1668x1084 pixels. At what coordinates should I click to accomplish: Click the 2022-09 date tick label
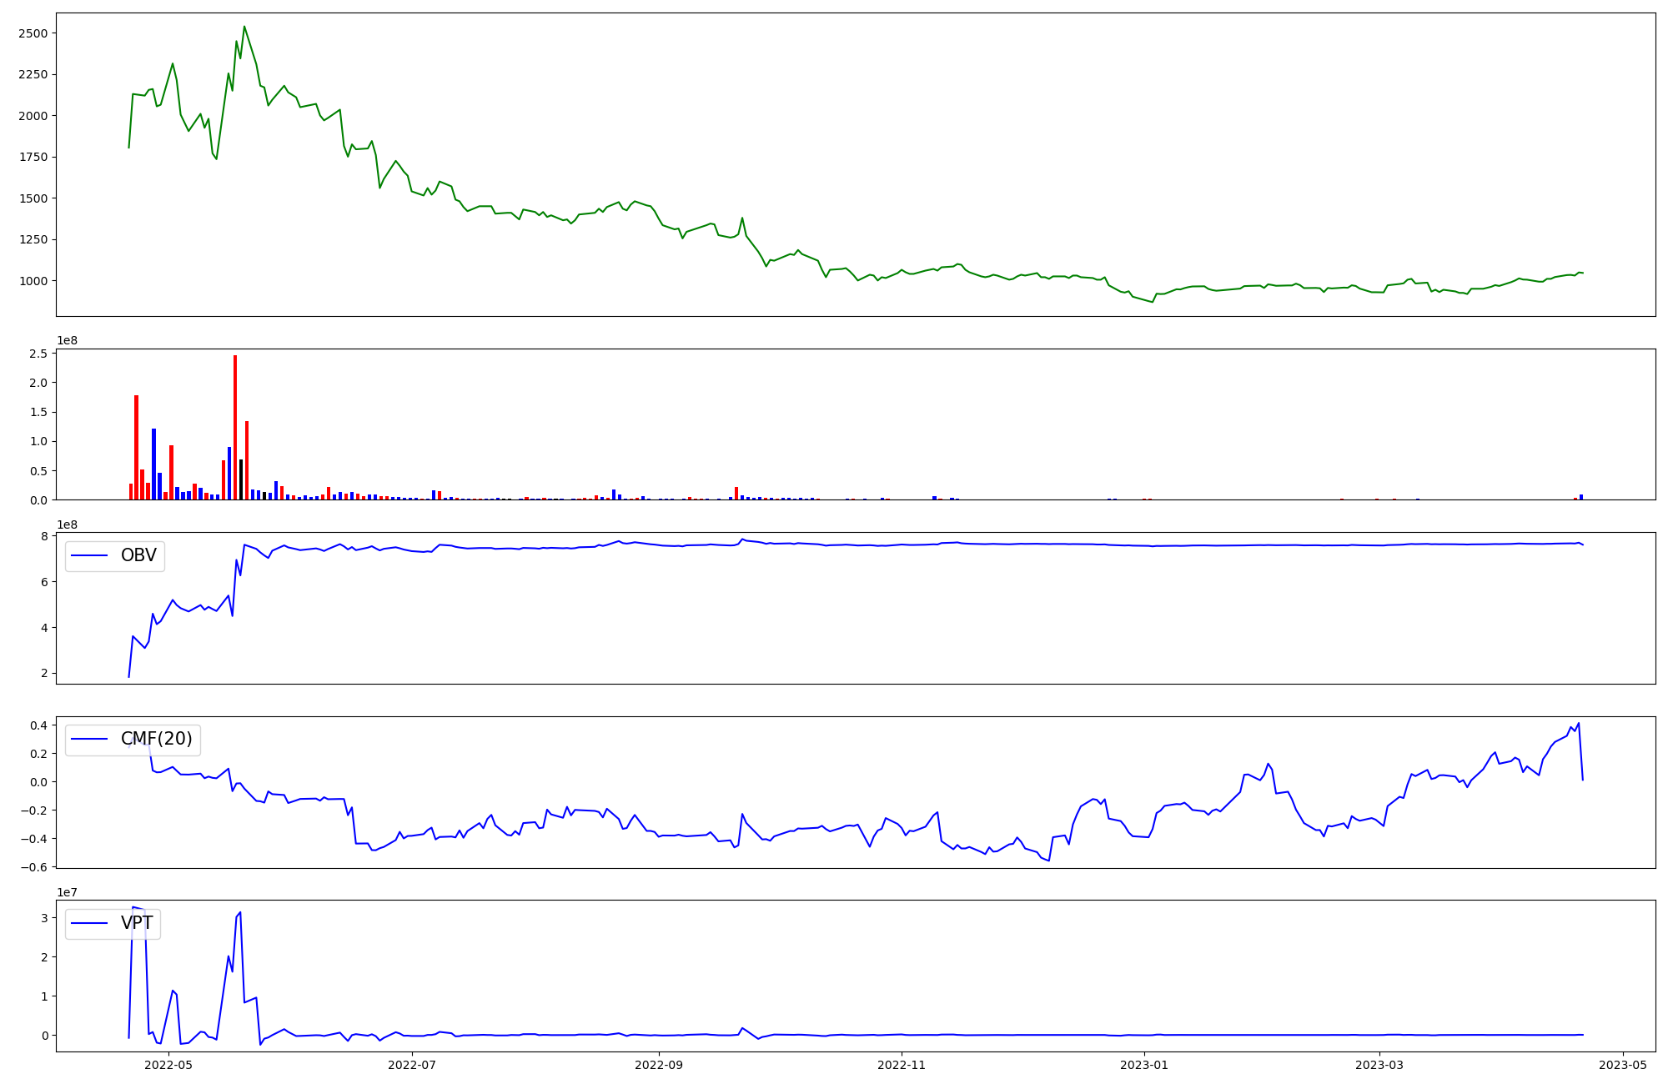click(x=659, y=1065)
